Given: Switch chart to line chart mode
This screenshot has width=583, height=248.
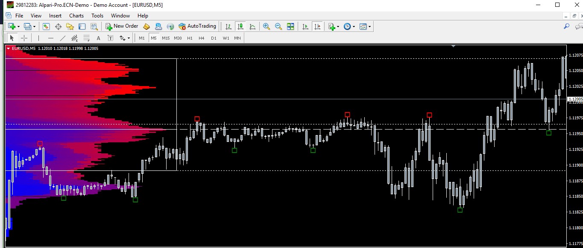Looking at the screenshot, I should pyautogui.click(x=252, y=26).
